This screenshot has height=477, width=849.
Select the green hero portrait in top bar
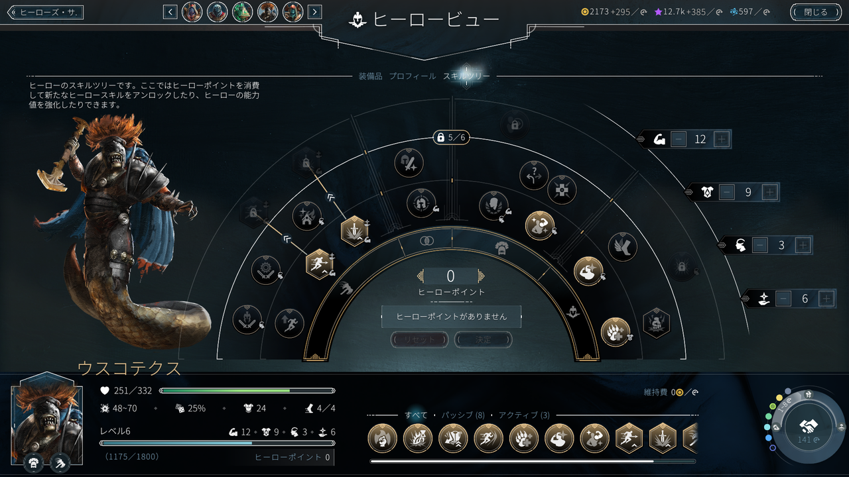[x=243, y=12]
